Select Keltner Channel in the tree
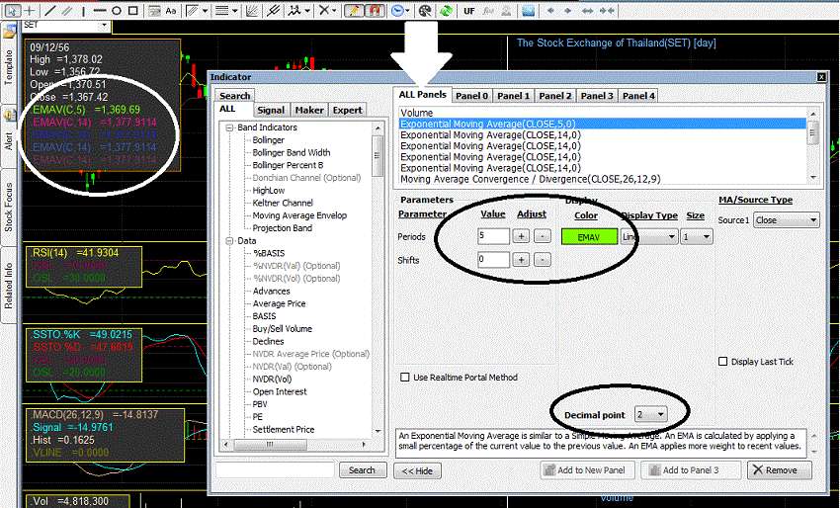 tap(283, 203)
